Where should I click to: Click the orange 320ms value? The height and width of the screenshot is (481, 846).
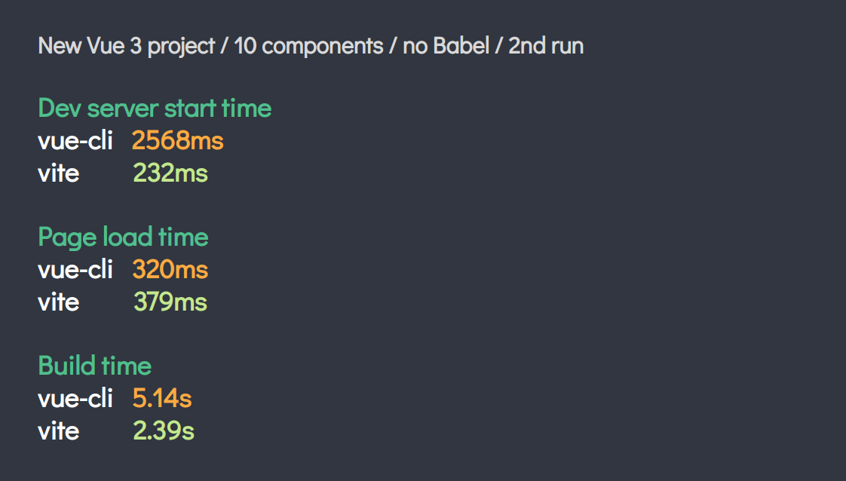coord(170,270)
